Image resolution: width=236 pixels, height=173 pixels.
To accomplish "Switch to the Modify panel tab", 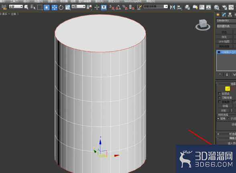I will [x=224, y=14].
